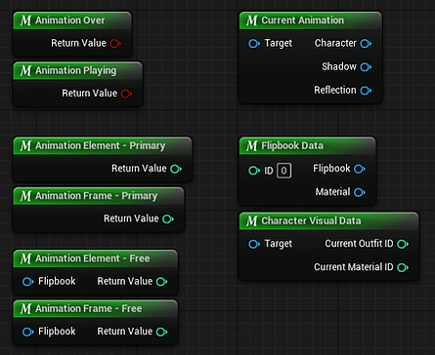
Task: Select the Animation Frame - Free node title
Action: point(88,309)
